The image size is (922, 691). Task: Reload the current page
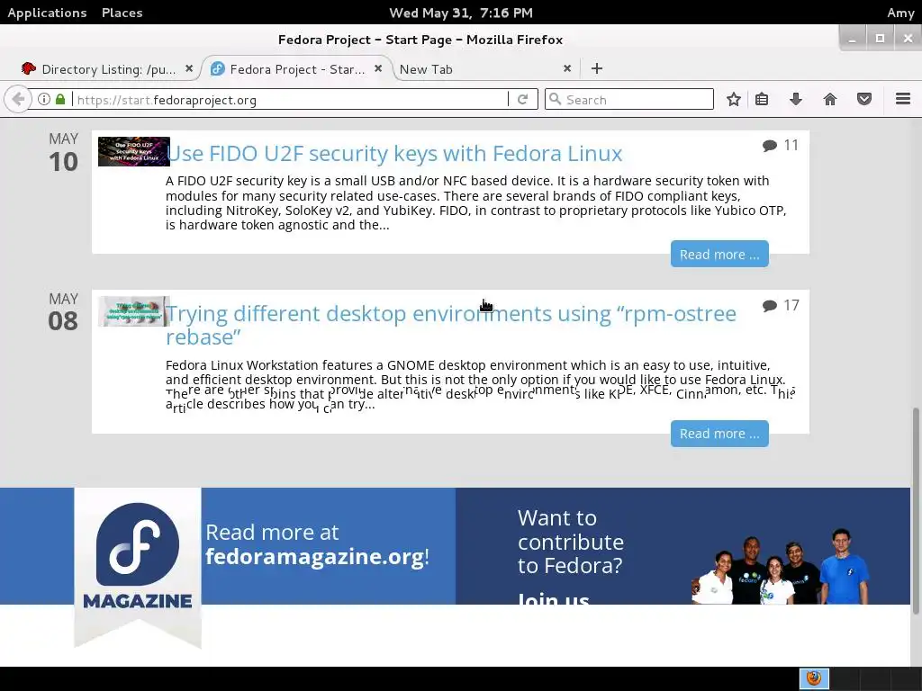tap(523, 99)
